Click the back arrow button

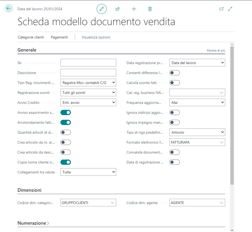point(9,9)
